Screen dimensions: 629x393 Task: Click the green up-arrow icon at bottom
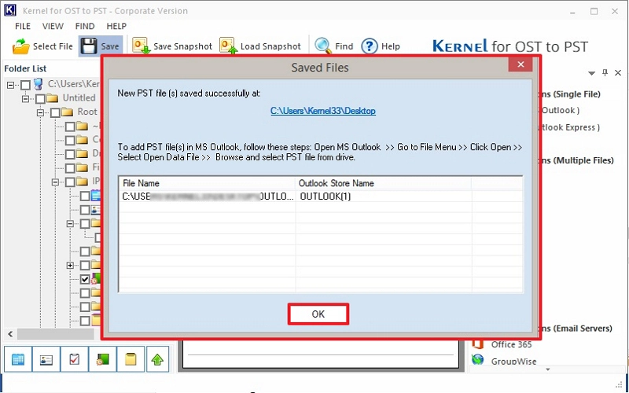pos(157,359)
